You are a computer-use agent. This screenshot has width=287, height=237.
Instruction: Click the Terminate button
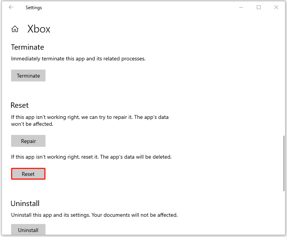coord(28,75)
